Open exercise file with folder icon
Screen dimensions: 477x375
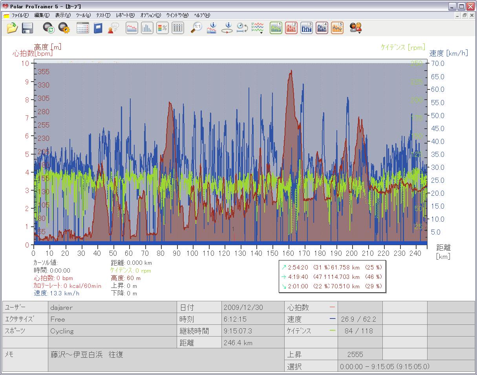(x=12, y=28)
